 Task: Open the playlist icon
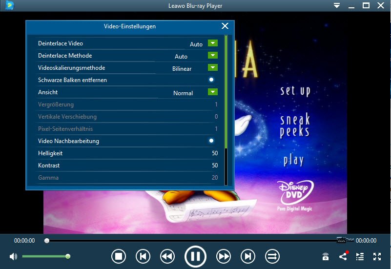pyautogui.click(x=360, y=256)
